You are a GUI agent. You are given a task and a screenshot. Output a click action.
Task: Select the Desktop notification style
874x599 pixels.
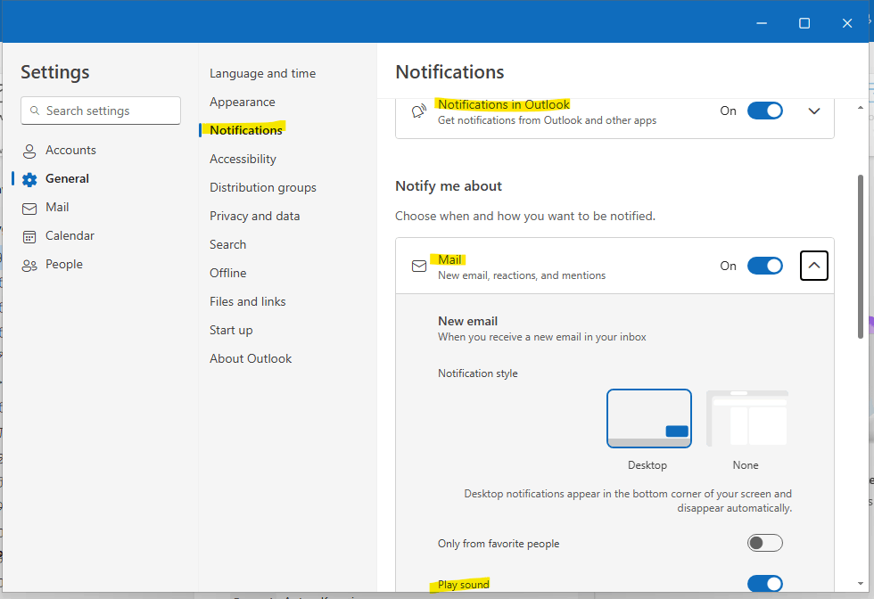[x=649, y=418]
